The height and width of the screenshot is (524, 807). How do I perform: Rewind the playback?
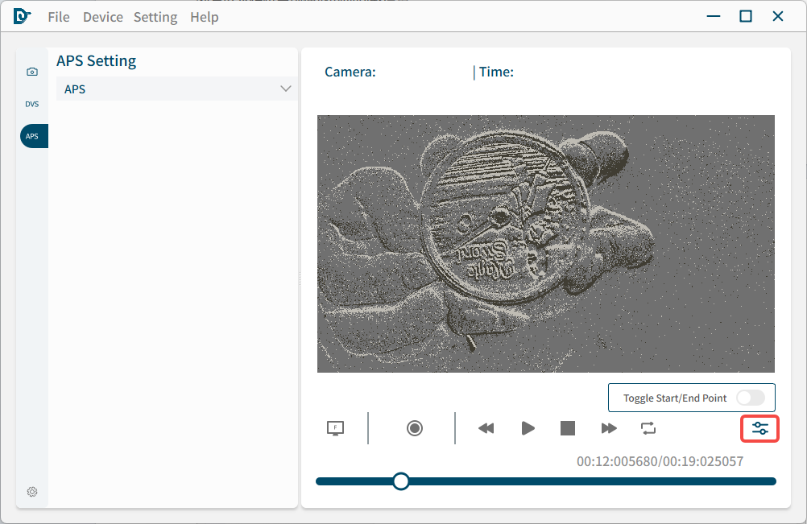[x=486, y=428]
